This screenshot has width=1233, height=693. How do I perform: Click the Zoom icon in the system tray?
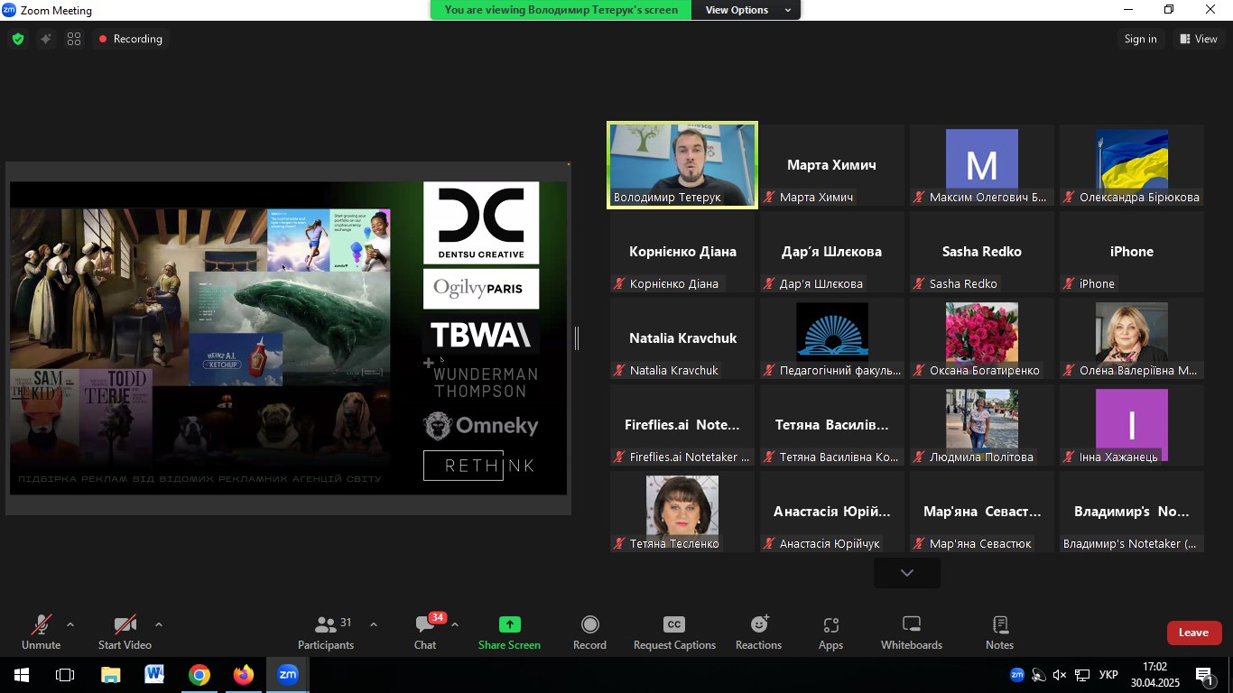tap(1017, 675)
